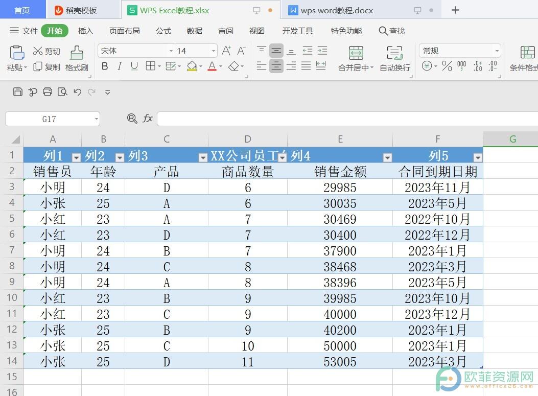The image size is (538, 396).
Task: Switch to the 审阅 tab
Action: click(226, 31)
